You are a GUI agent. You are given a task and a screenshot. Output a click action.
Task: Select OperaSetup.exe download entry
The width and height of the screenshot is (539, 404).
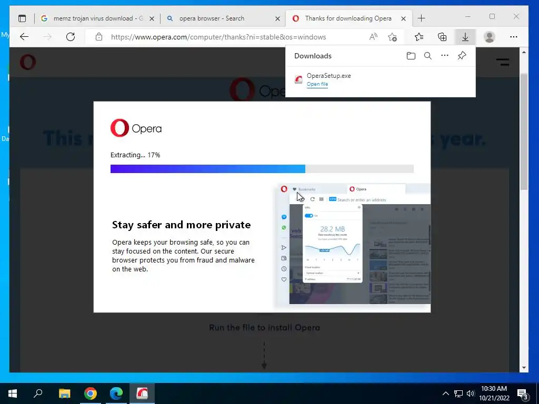coord(381,80)
